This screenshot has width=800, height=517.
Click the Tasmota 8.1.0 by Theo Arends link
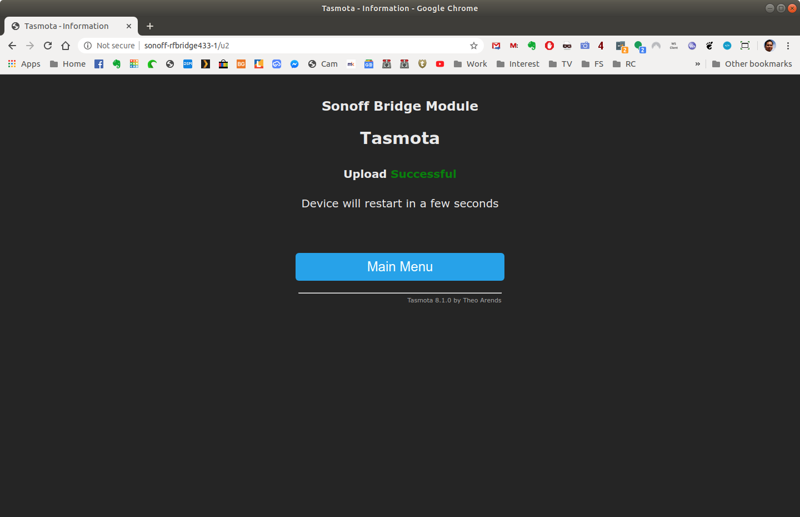click(454, 300)
